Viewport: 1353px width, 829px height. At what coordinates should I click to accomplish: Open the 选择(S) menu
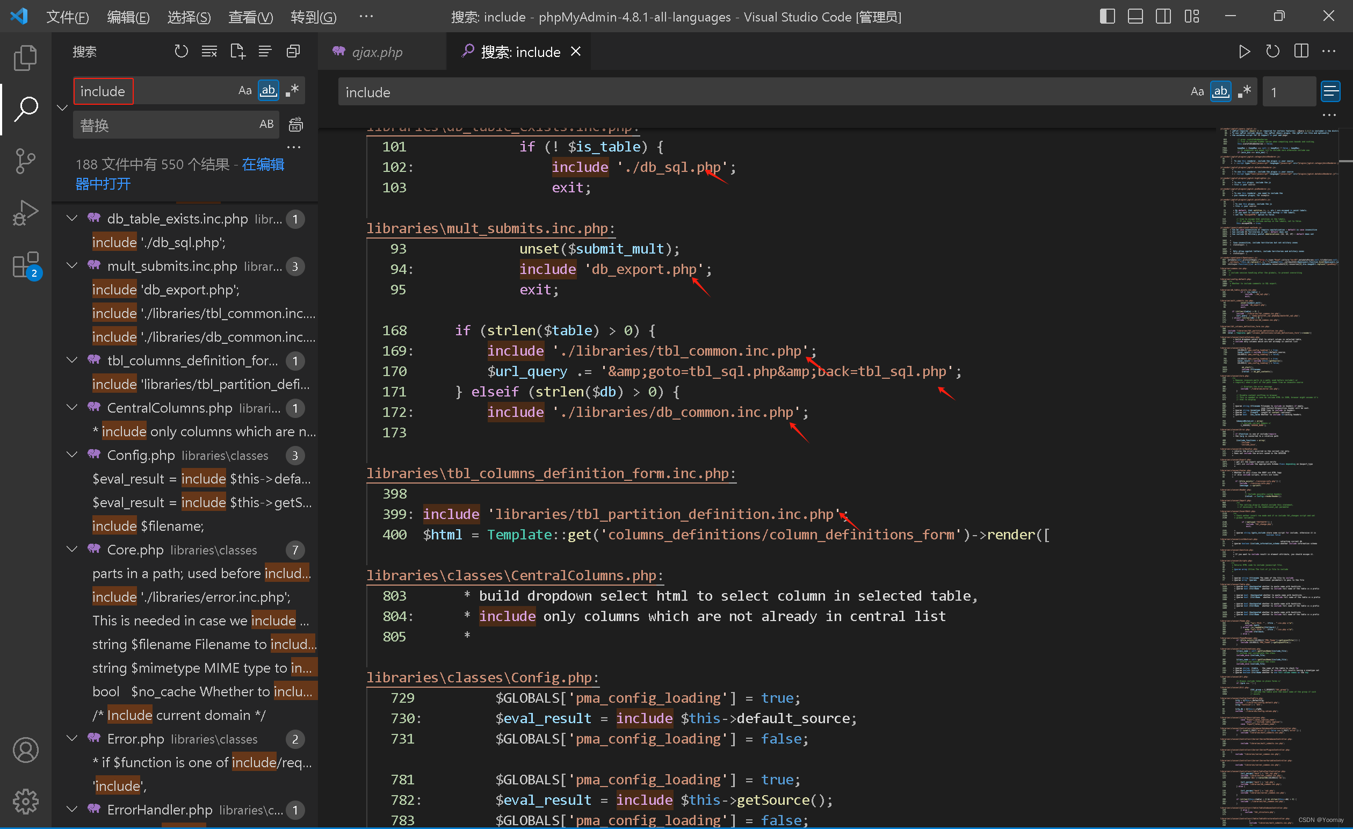tap(189, 17)
